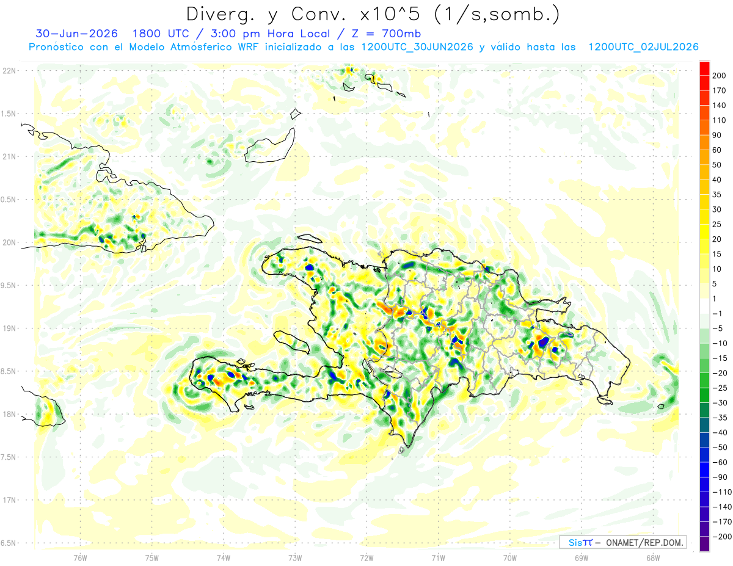Click the '6.5N' latitude axis label
Screen dimensions: 733x566
(9, 543)
